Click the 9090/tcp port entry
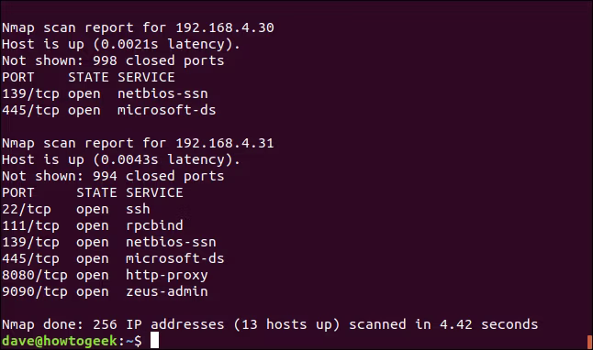The image size is (593, 350). (34, 292)
